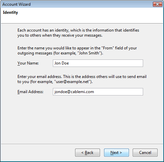Click the 'Each account has an identity' paragraph

[x=78, y=33]
